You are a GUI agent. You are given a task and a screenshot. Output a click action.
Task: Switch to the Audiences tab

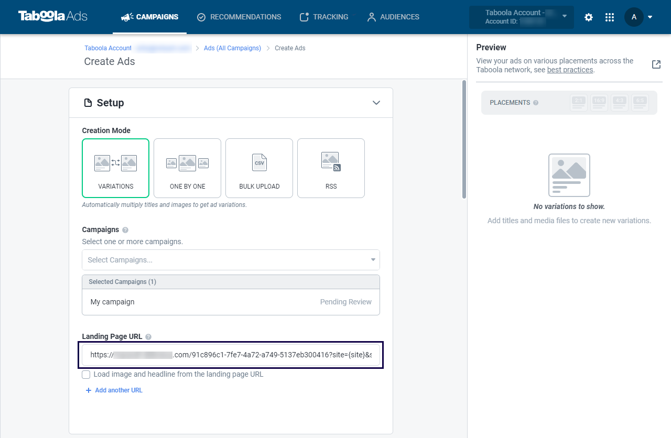click(x=393, y=17)
